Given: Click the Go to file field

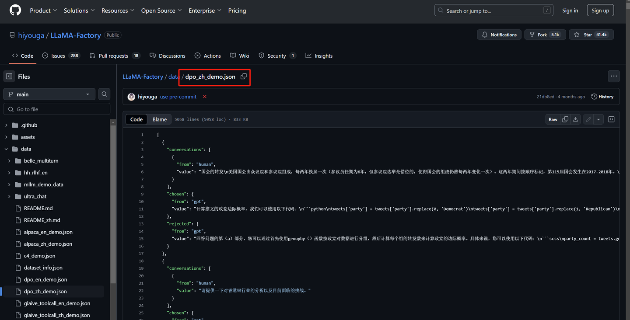Looking at the screenshot, I should pos(57,109).
